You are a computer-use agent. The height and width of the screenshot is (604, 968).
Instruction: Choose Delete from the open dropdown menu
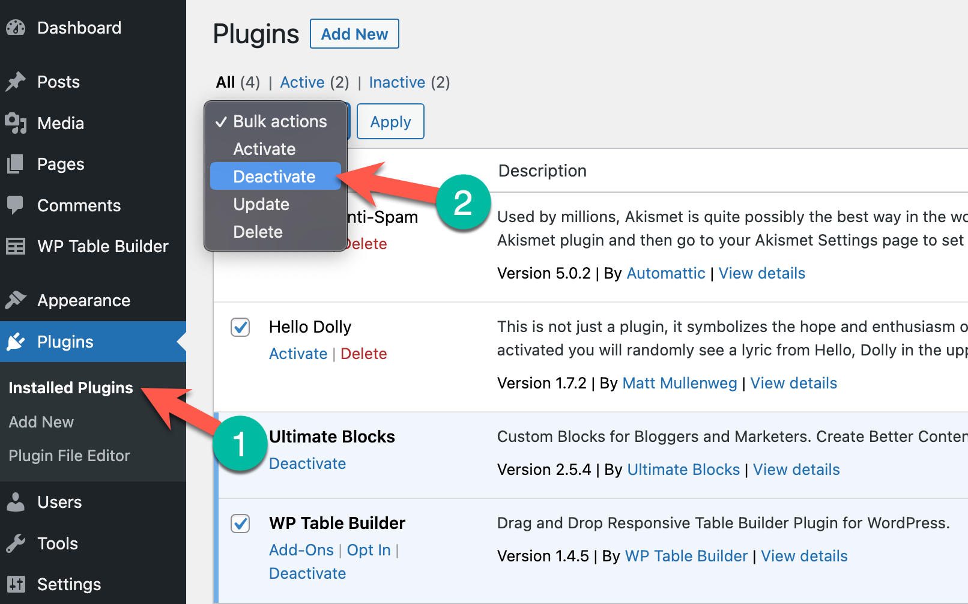coord(258,232)
